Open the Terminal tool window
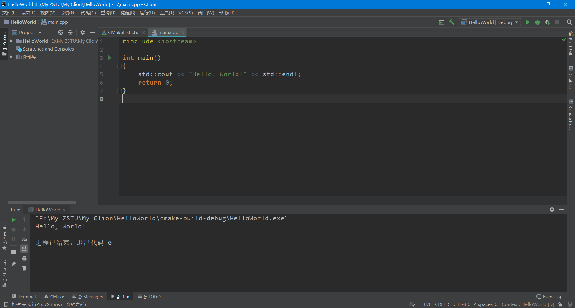Viewport: 575px width, 308px height. tap(24, 296)
